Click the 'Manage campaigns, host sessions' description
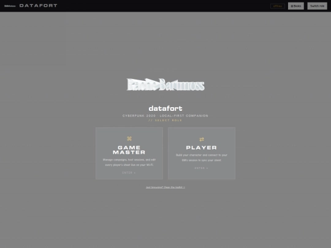This screenshot has width=331, height=248. (129, 162)
